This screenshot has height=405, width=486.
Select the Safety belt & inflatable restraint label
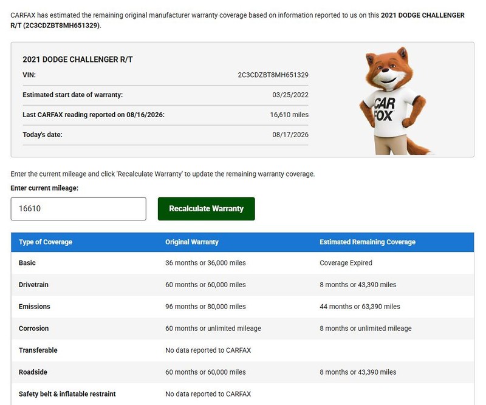67,394
